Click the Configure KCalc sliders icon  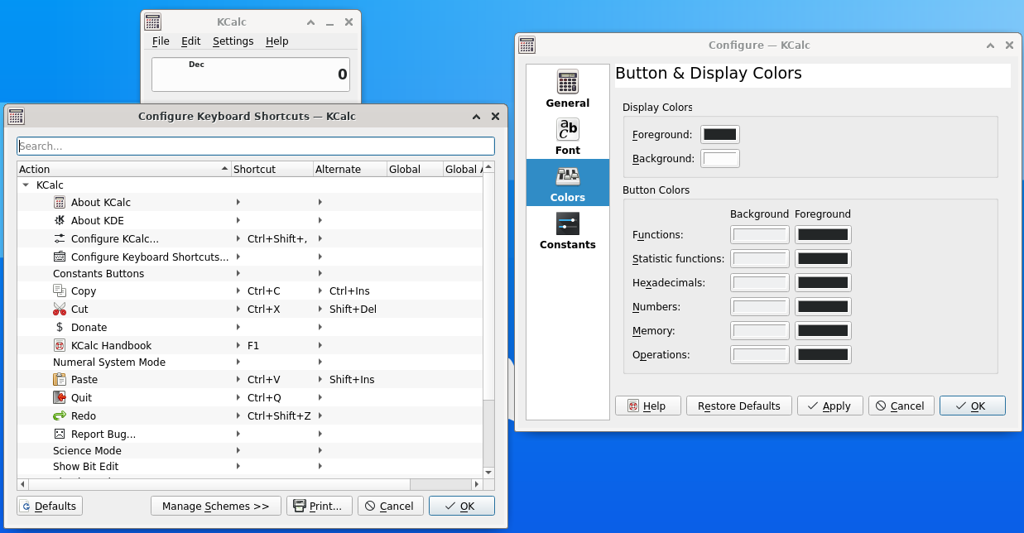click(60, 238)
